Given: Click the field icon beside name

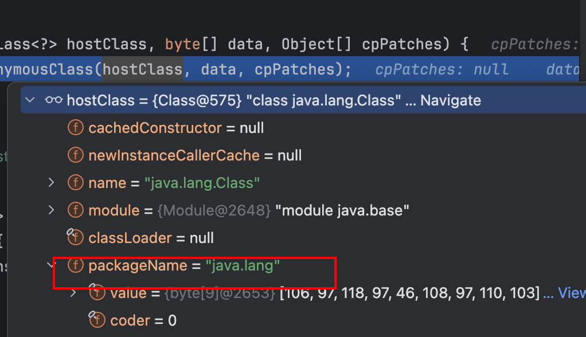Looking at the screenshot, I should point(75,183).
